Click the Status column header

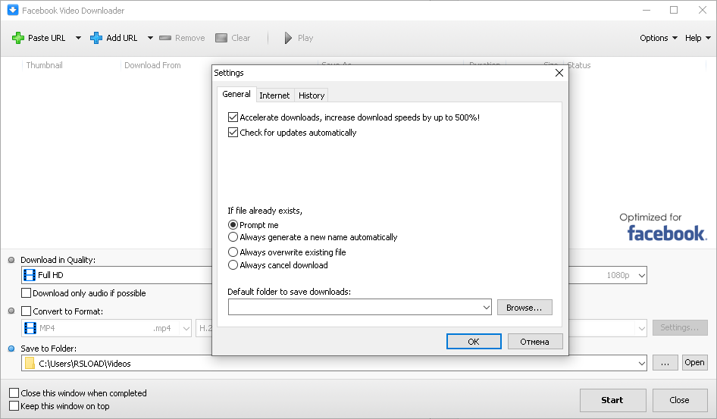579,65
